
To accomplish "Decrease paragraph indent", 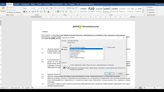I will coord(67,8).
